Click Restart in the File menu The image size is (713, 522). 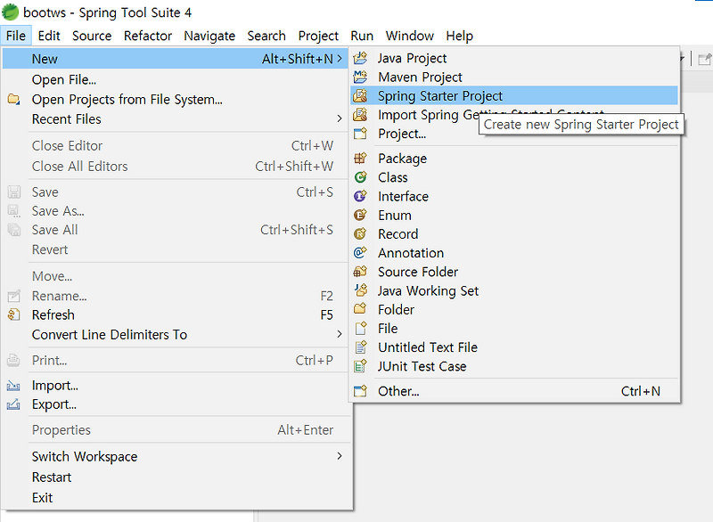click(x=52, y=477)
